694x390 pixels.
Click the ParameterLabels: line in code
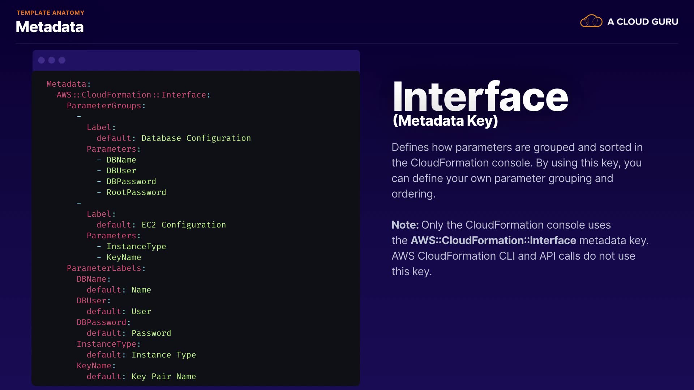(x=106, y=268)
